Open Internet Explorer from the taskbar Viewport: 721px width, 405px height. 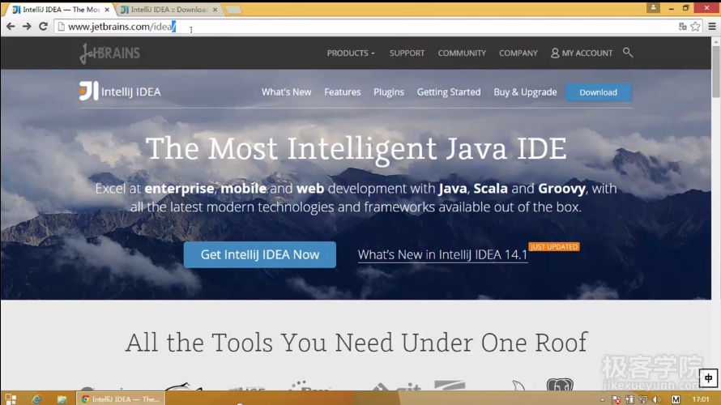pyautogui.click(x=36, y=399)
